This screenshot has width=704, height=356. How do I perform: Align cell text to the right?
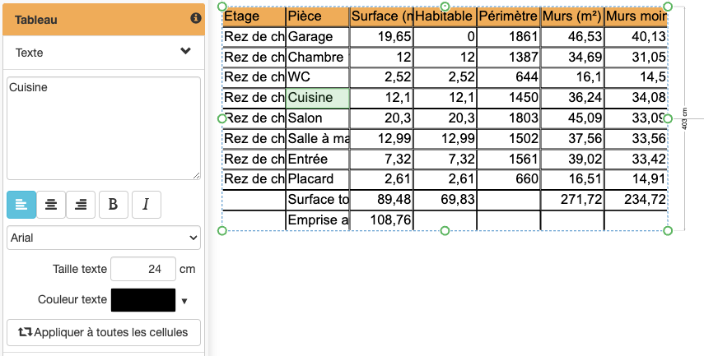[x=81, y=205]
